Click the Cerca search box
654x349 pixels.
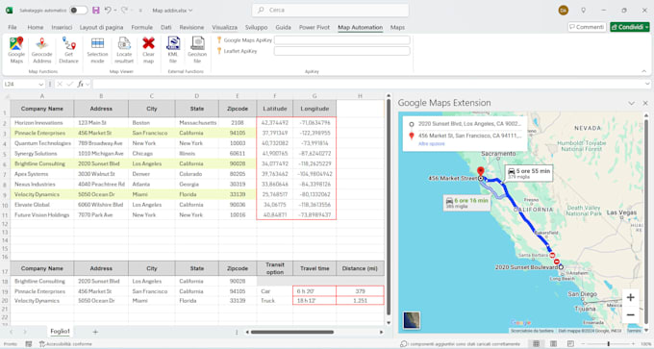pyautogui.click(x=330, y=10)
